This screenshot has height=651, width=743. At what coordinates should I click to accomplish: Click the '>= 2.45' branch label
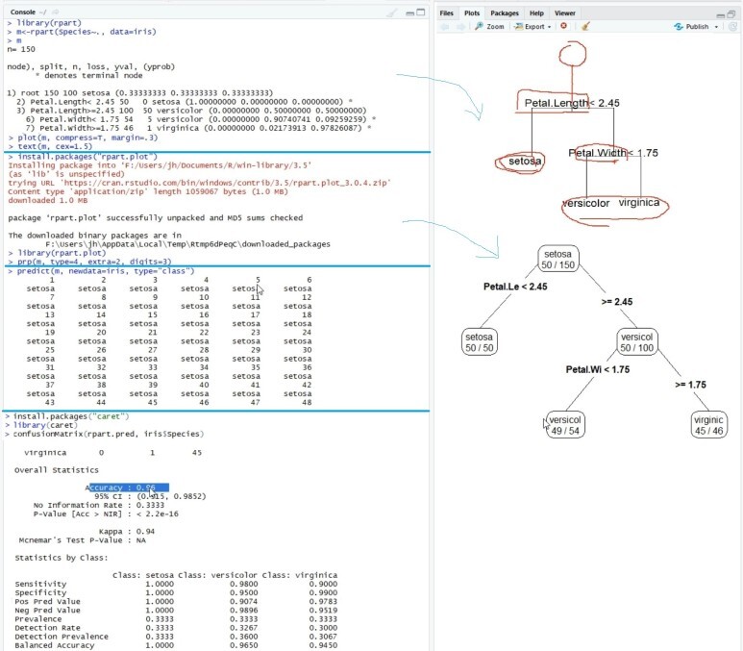(x=617, y=302)
